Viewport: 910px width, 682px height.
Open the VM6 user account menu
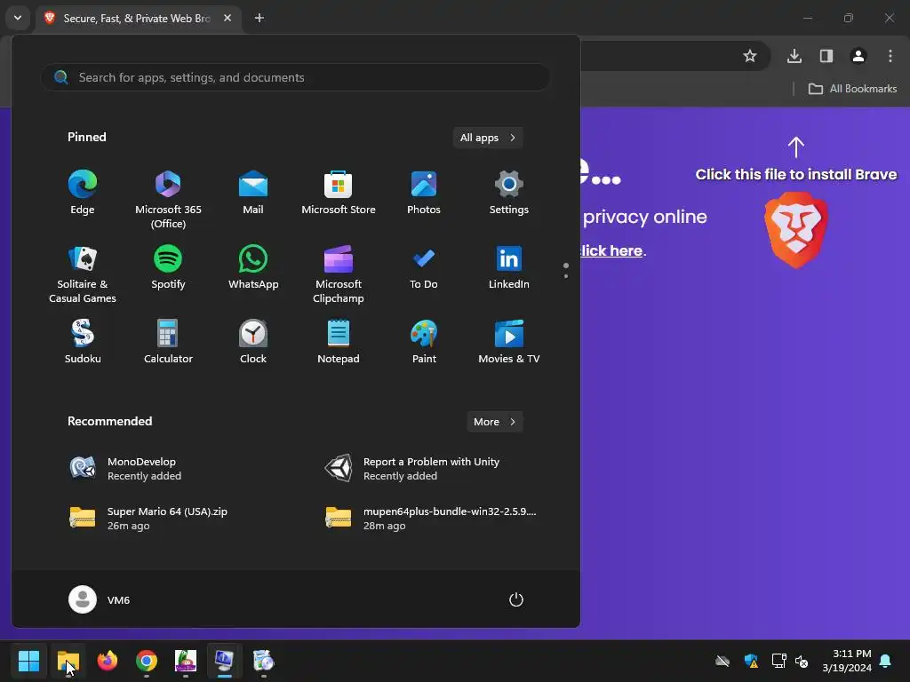point(100,599)
